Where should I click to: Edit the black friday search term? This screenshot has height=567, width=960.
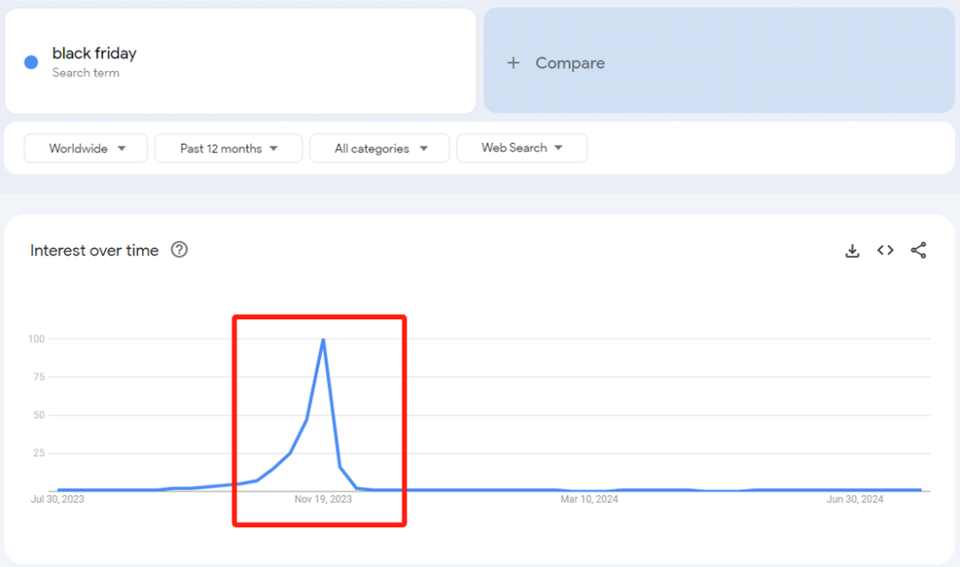click(x=94, y=54)
